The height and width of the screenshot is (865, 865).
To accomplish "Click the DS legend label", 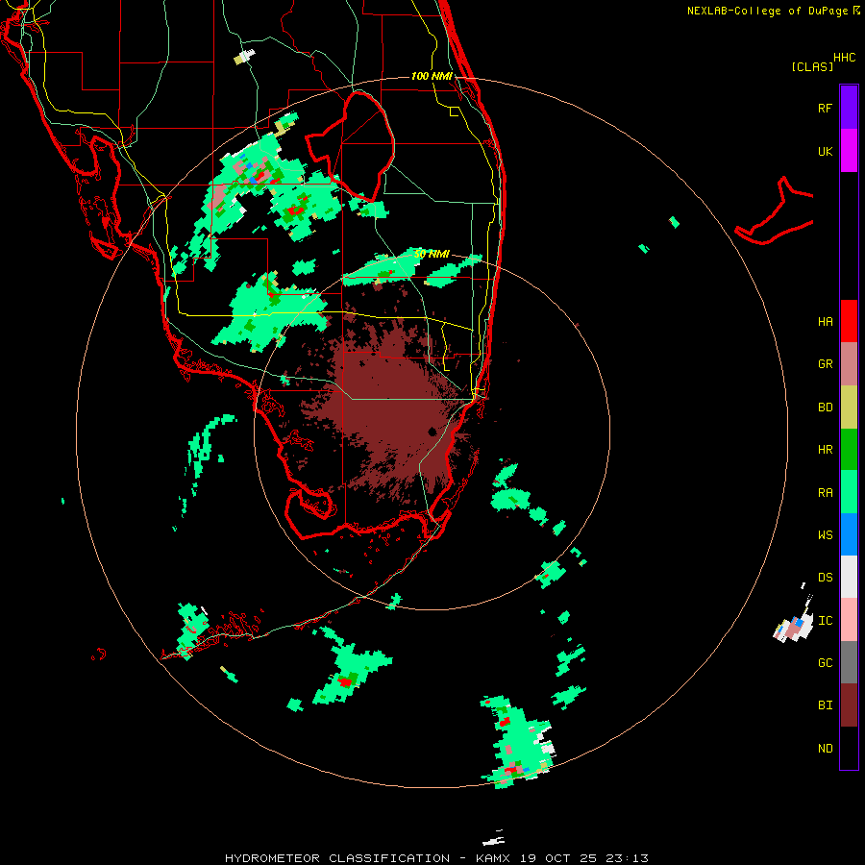I will coord(826,578).
